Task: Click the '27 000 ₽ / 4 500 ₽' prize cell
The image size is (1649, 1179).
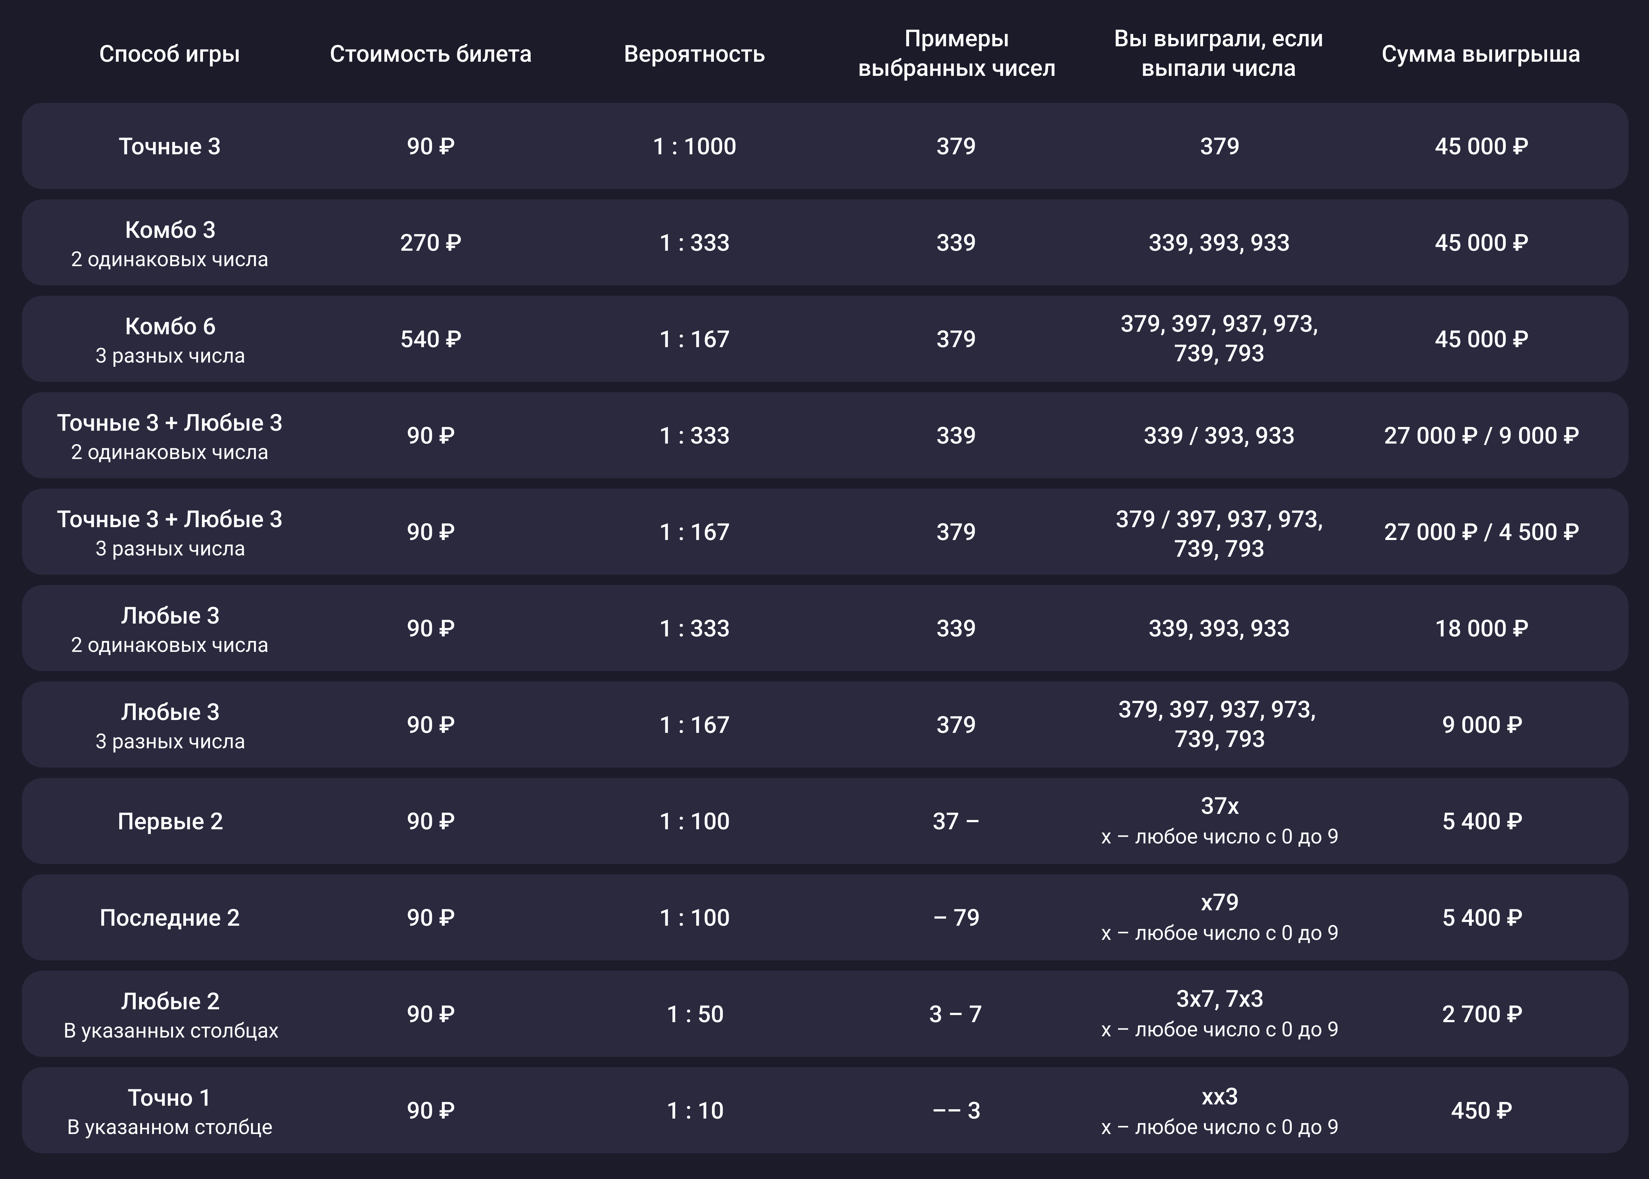Action: (x=1481, y=532)
